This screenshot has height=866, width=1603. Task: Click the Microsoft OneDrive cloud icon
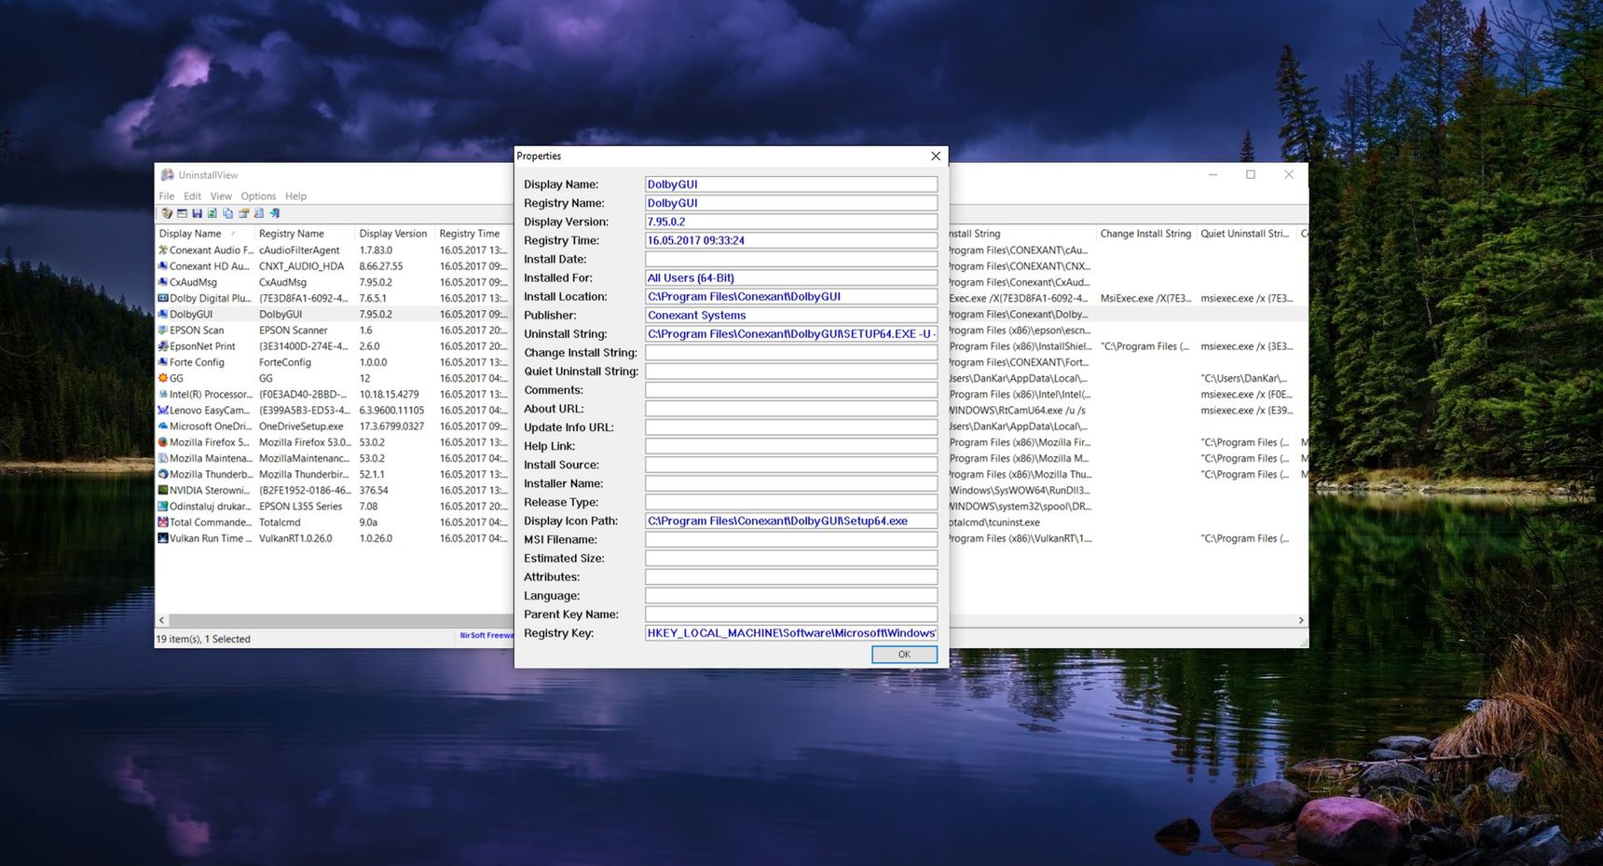tap(163, 426)
